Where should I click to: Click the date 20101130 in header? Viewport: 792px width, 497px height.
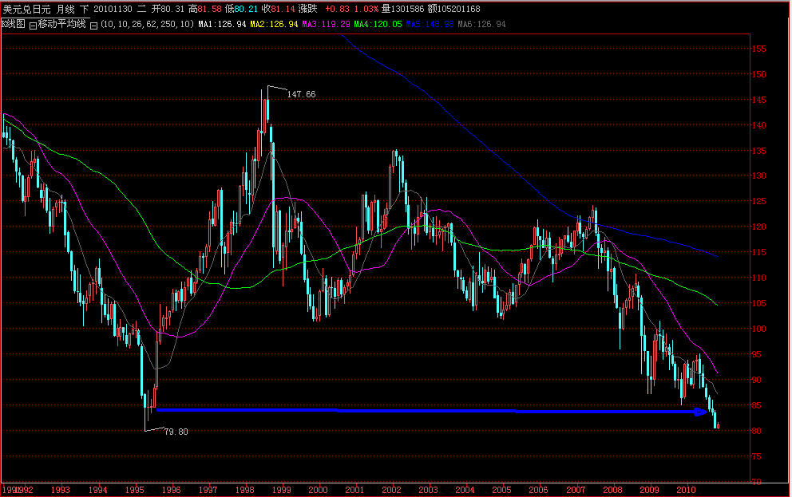tap(113, 9)
